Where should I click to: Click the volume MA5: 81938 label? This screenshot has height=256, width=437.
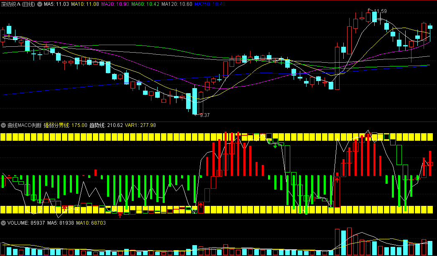pos(61,223)
